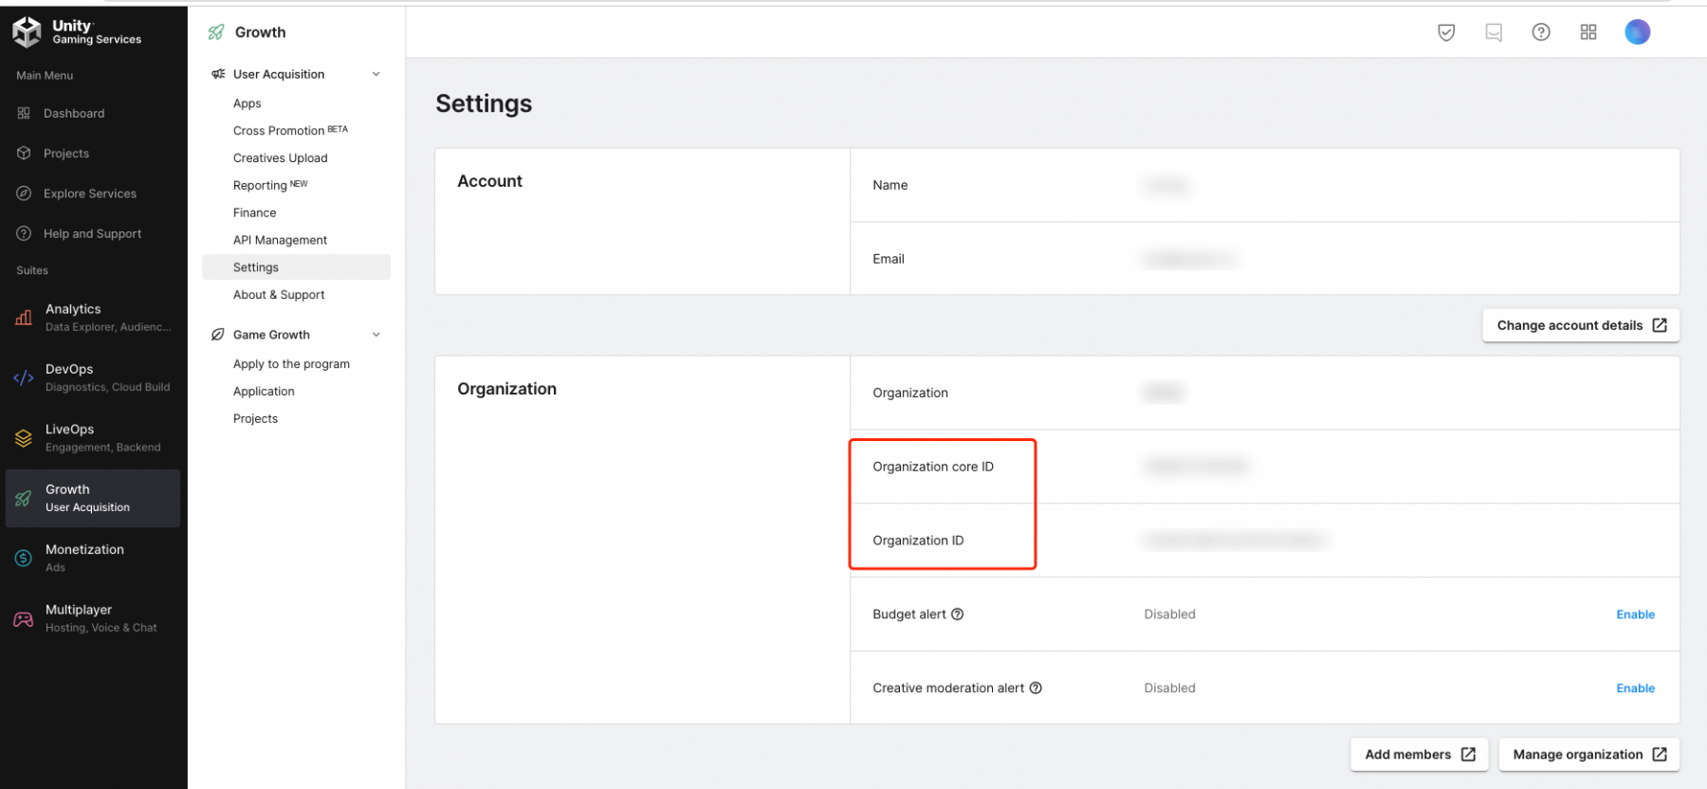1707x789 pixels.
Task: Enable the Budget alert
Action: point(1635,615)
